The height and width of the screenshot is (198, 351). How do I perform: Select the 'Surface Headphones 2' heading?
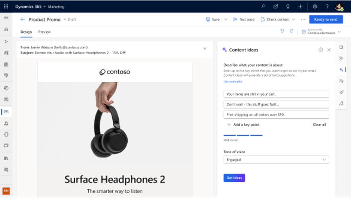[x=115, y=180]
